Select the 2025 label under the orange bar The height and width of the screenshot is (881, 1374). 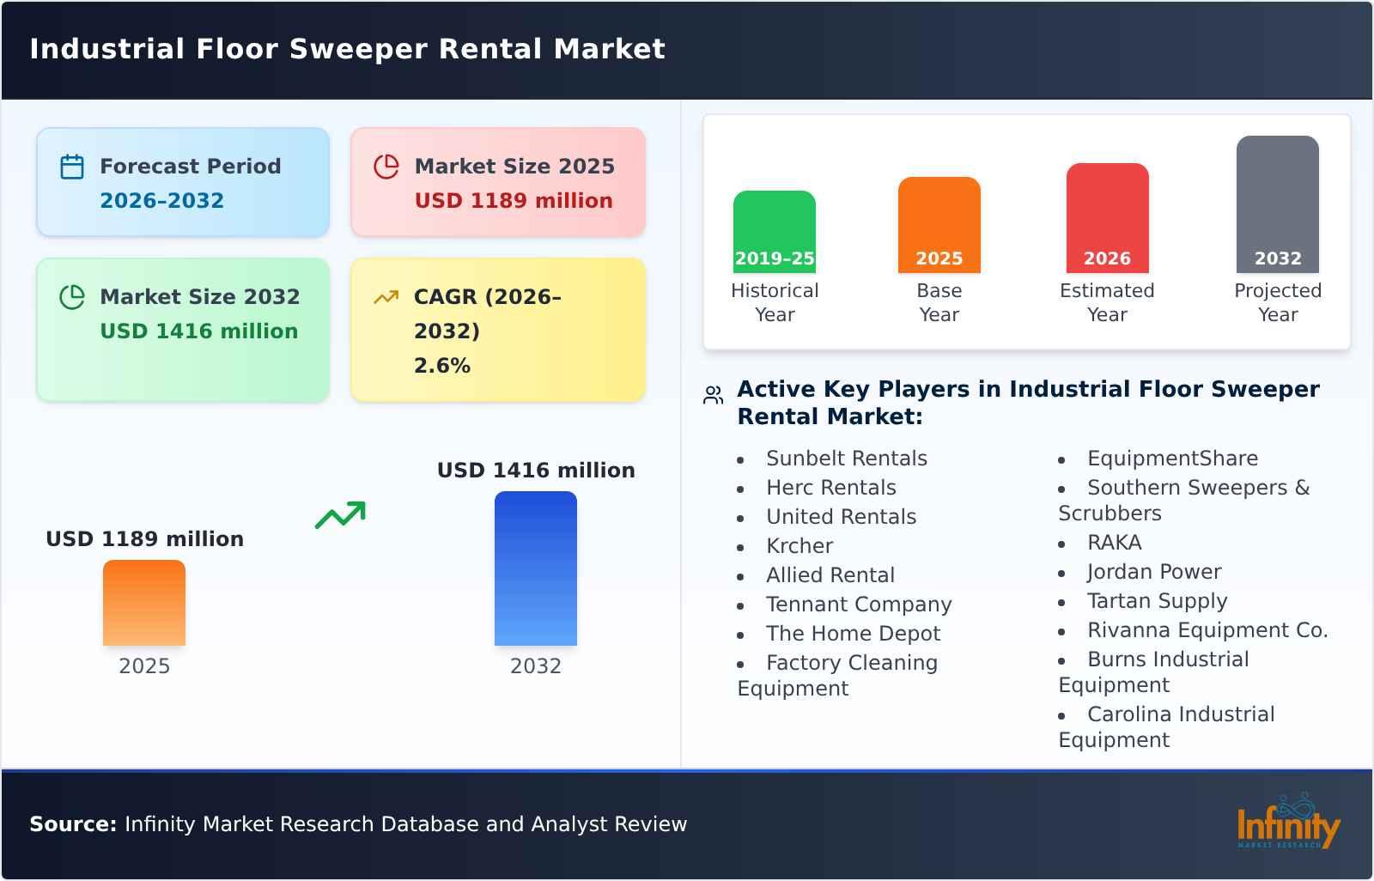pos(144,665)
